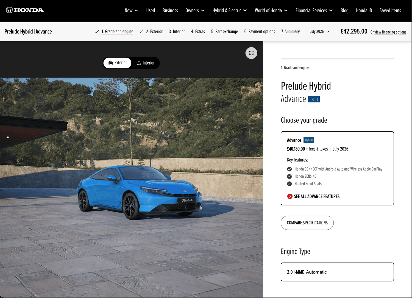Go to step 5. Part exchange
This screenshot has width=412, height=298.
(224, 32)
